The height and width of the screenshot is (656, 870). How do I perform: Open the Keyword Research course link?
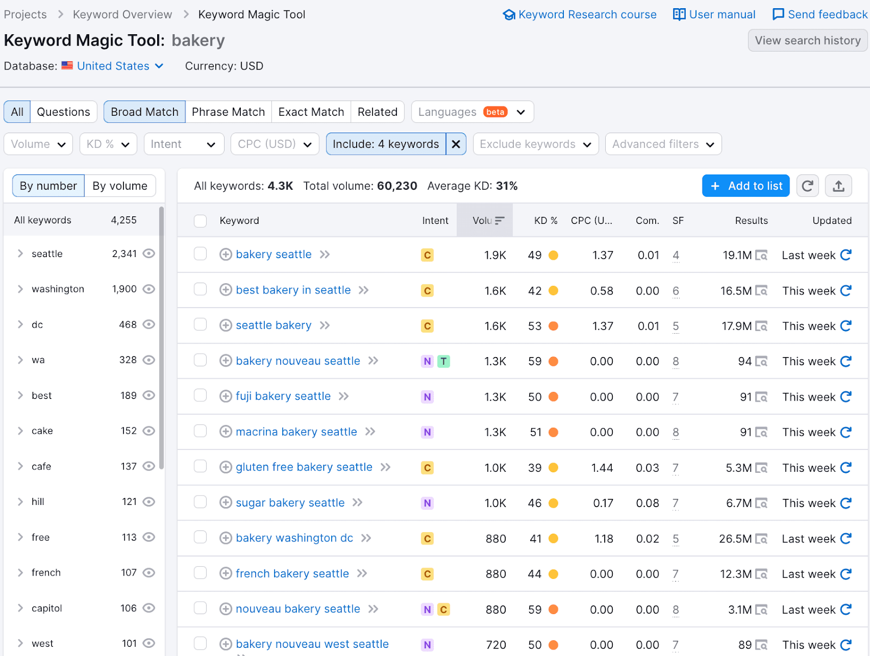click(580, 15)
